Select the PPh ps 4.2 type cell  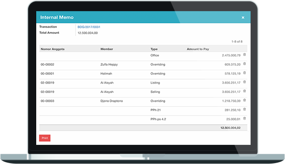158,119
